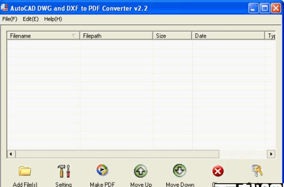The width and height of the screenshot is (284, 187).
Task: Click the Filepath column header
Action: tap(116, 35)
